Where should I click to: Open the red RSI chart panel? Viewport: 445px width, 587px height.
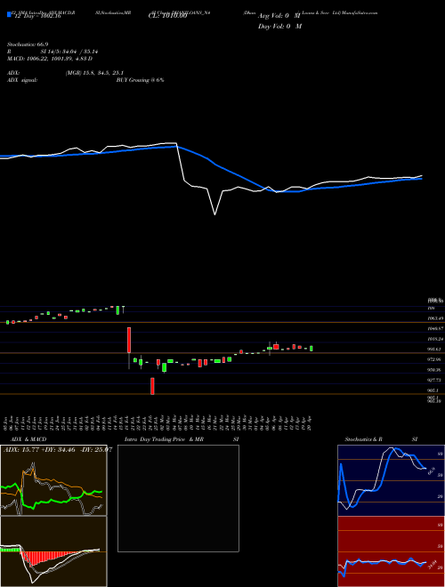[391, 551]
